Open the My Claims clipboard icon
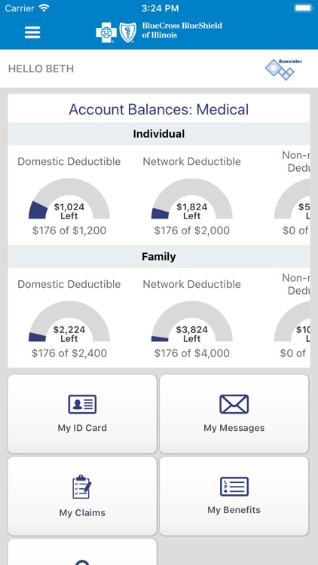This screenshot has width=318, height=565. click(82, 487)
